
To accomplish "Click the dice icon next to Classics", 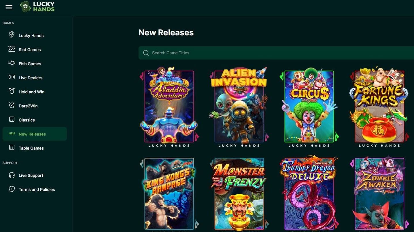I will pos(12,119).
